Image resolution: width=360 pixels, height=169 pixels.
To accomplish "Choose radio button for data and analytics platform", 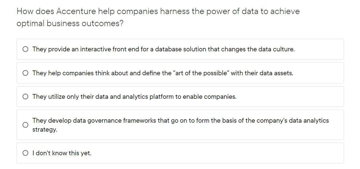I will (25, 97).
